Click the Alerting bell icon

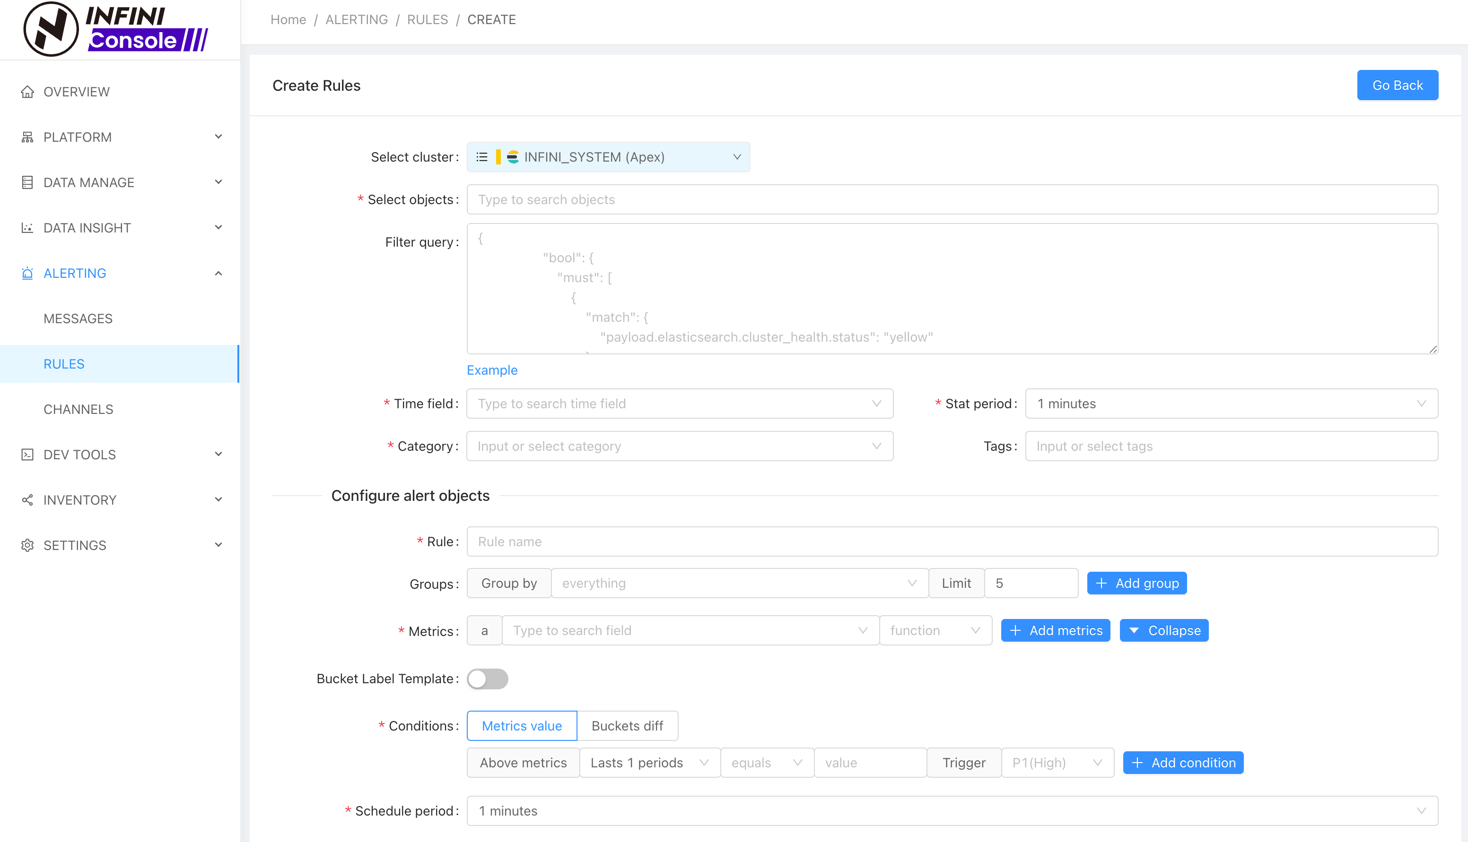pyautogui.click(x=27, y=273)
